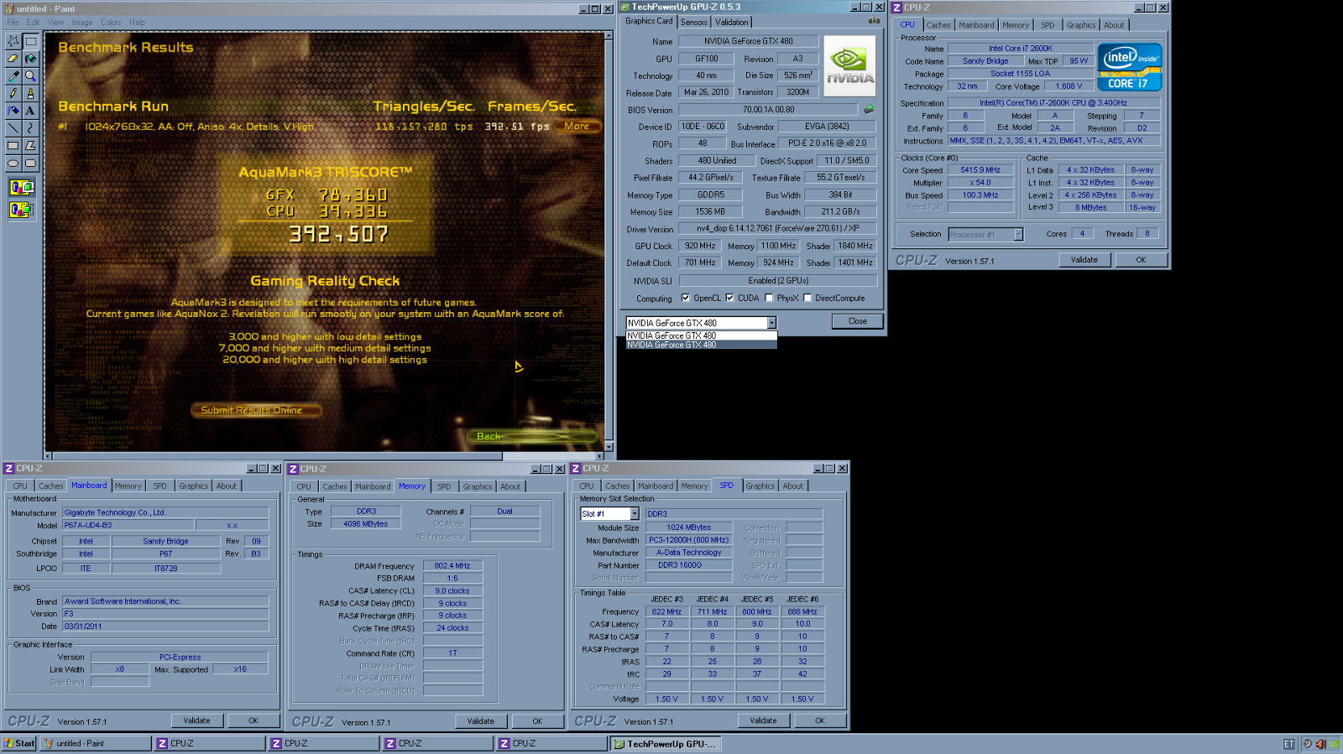1343x754 pixels.
Task: Open the volume speaker tray icon
Action: pos(1320,744)
